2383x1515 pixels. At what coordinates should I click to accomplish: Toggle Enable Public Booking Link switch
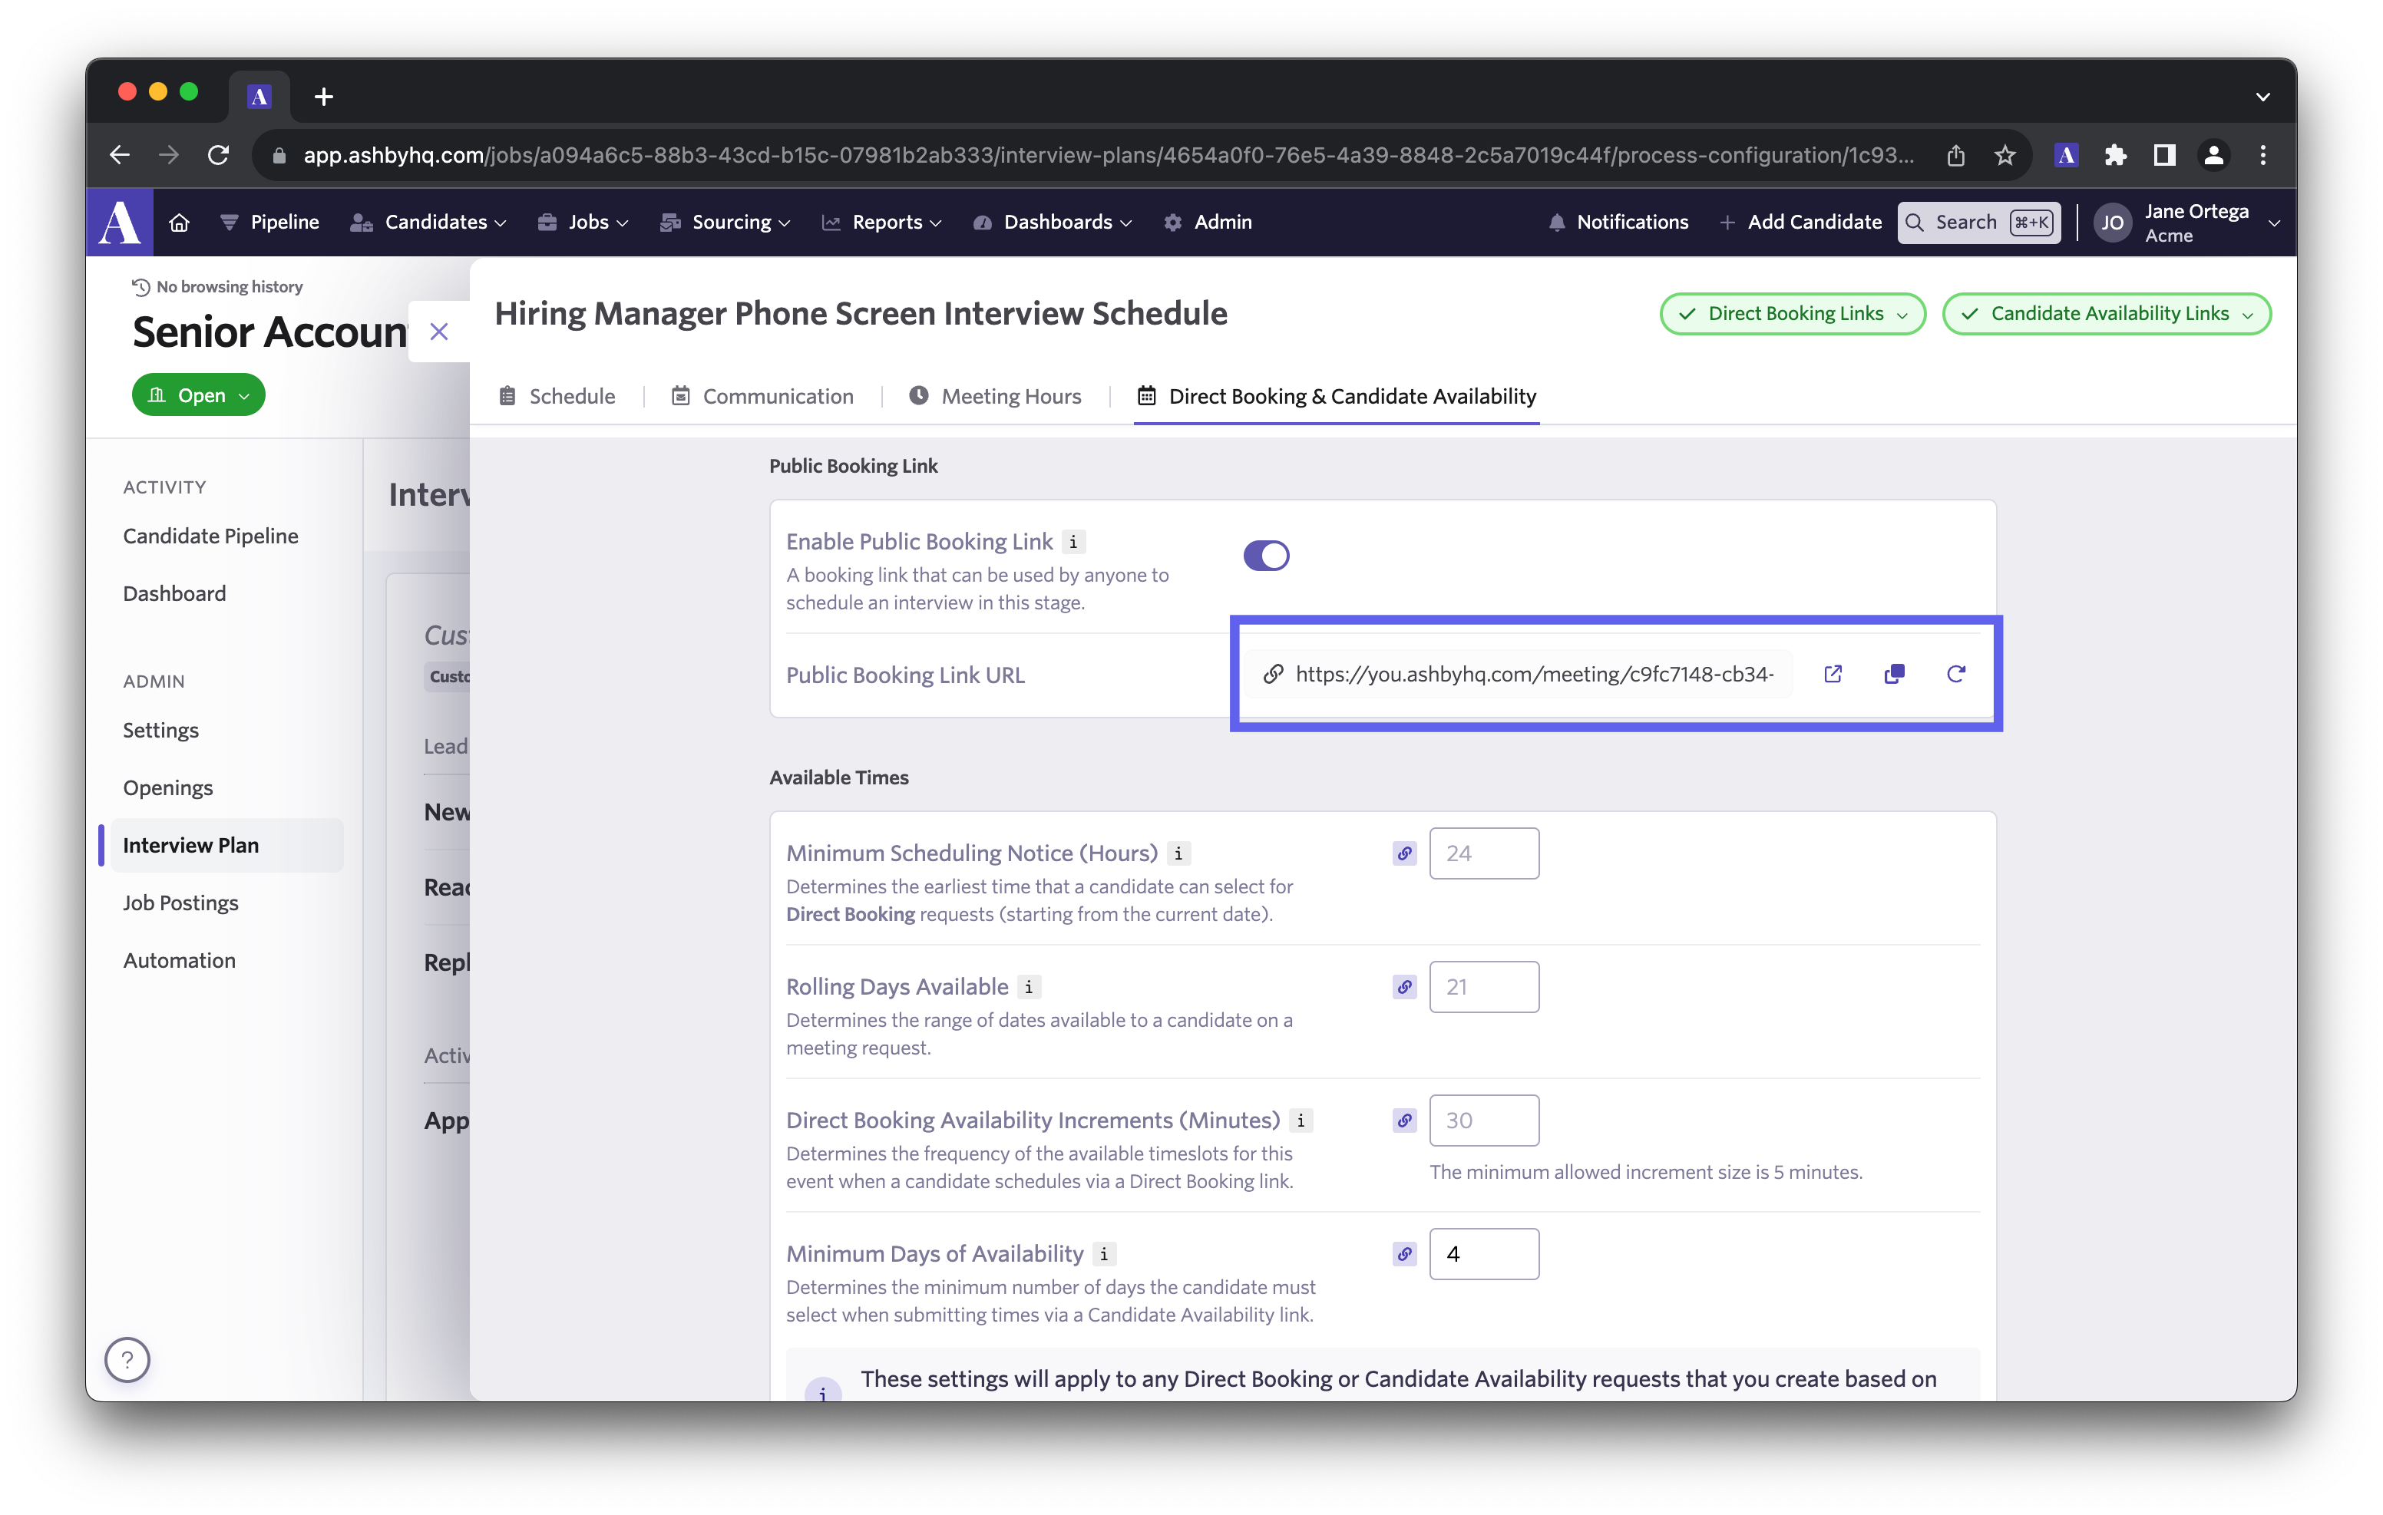tap(1266, 555)
